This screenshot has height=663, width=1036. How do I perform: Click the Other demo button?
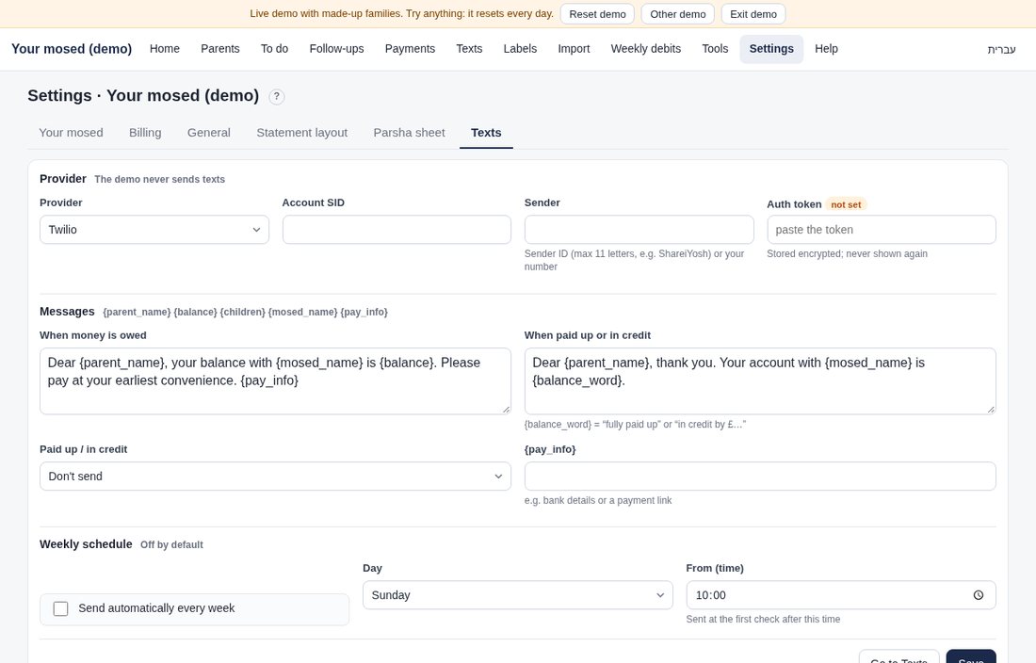coord(678,14)
